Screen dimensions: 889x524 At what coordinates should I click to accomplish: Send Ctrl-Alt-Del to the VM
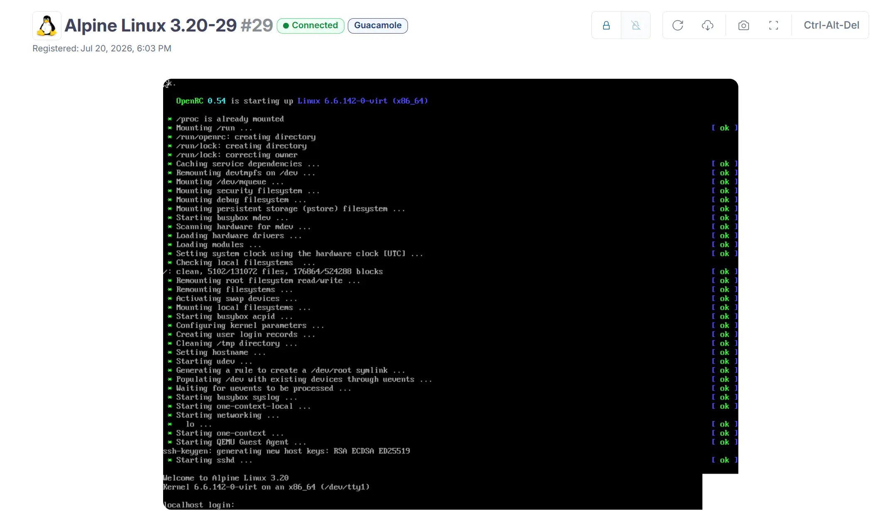pyautogui.click(x=831, y=25)
